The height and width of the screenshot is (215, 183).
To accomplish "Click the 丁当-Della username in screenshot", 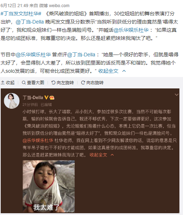I will tap(33, 98).
